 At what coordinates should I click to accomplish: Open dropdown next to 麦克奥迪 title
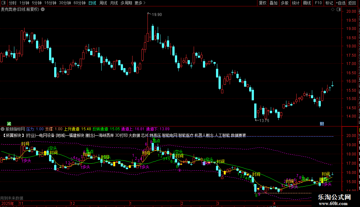(x=43, y=10)
